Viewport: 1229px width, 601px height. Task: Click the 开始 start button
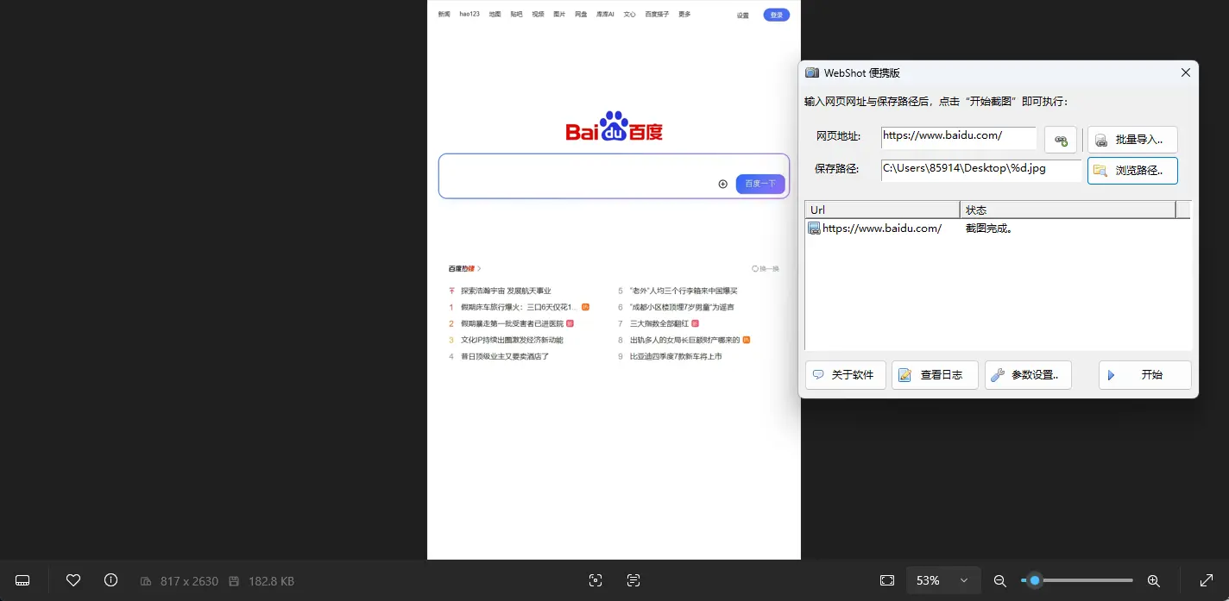1145,375
